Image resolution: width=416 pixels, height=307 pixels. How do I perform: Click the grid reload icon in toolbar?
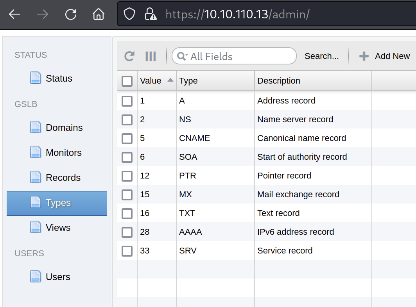(129, 56)
